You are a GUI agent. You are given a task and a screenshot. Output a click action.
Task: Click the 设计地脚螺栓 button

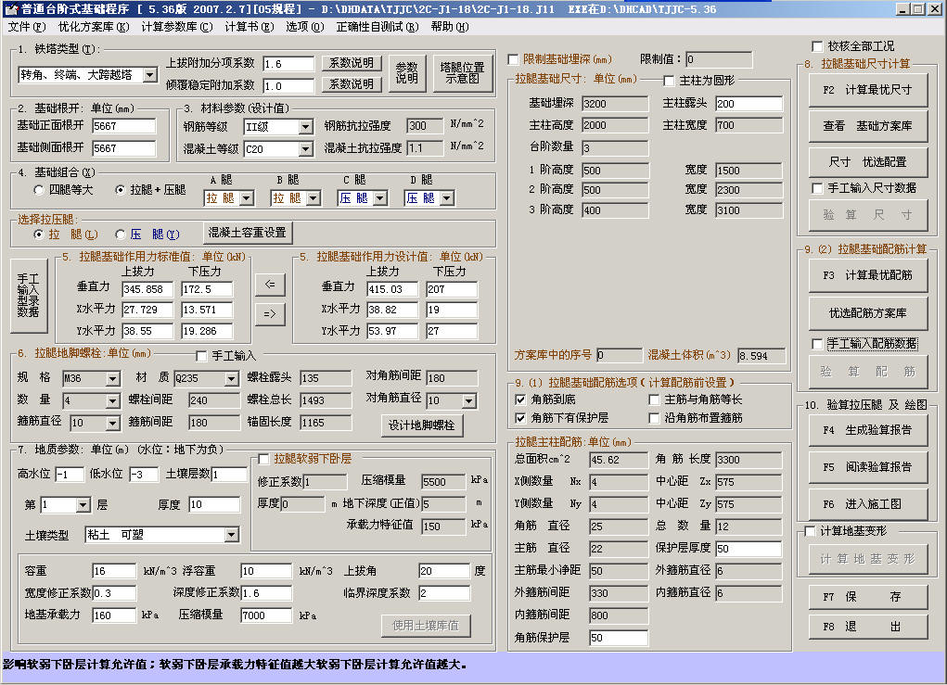coord(422,425)
